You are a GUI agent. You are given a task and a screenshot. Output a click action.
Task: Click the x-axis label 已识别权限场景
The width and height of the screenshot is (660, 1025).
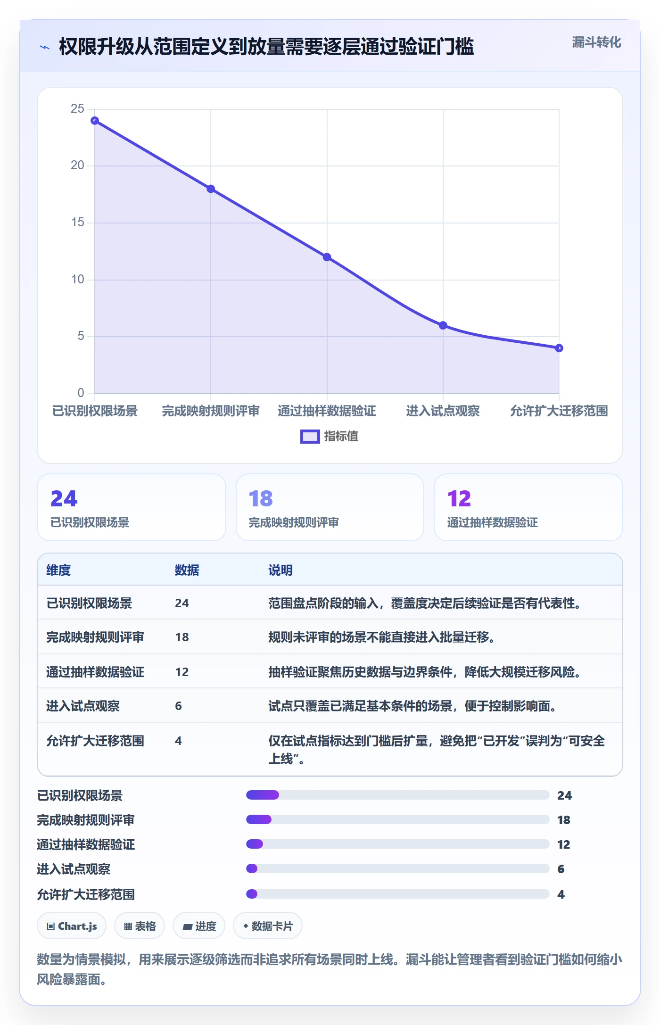click(x=95, y=411)
